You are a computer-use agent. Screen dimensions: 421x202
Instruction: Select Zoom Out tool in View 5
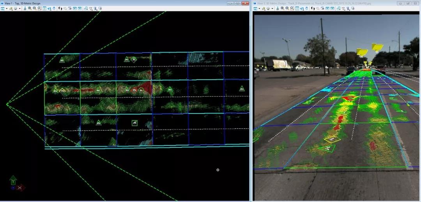287,8
